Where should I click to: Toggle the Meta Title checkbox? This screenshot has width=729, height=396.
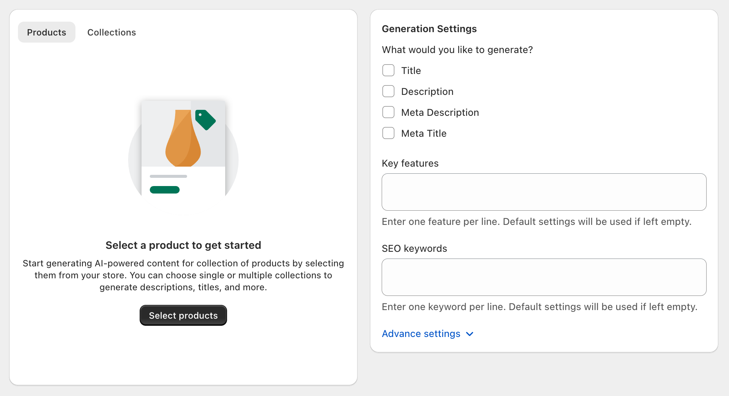tap(388, 133)
